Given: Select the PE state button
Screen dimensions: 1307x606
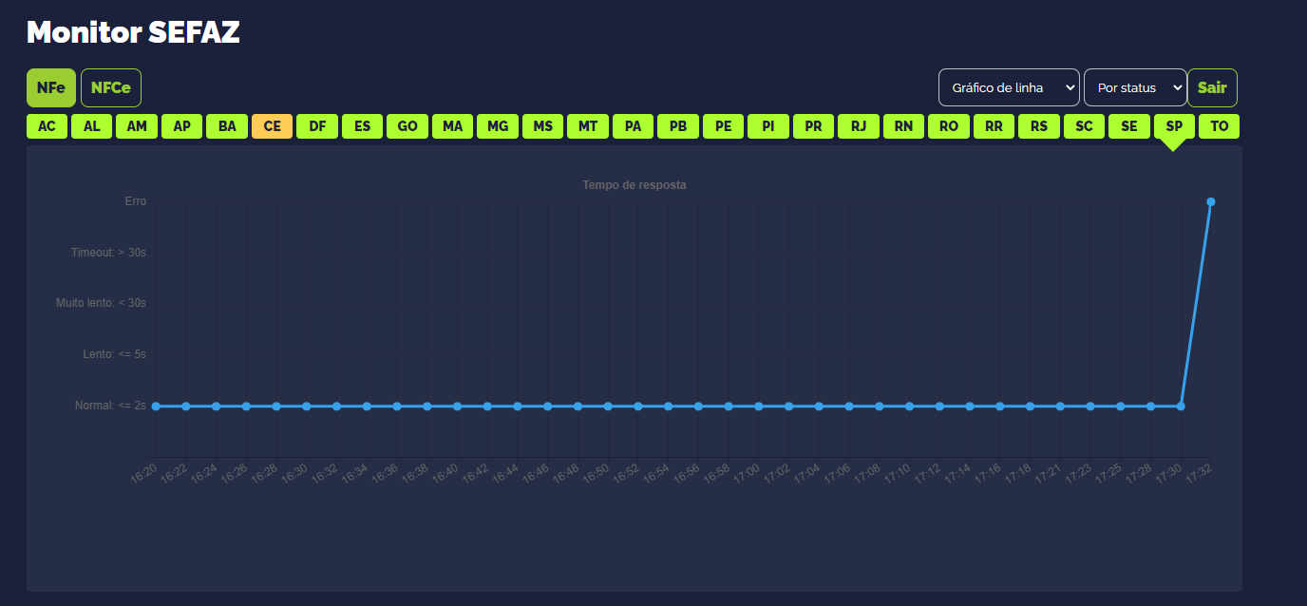Looking at the screenshot, I should tap(724, 126).
